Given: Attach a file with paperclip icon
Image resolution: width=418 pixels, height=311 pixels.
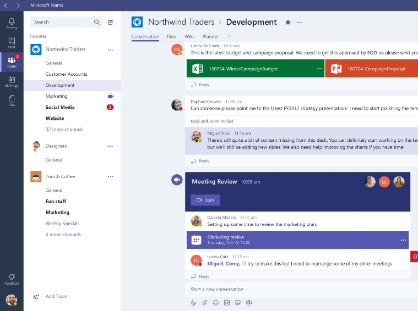Looking at the screenshot, I should pyautogui.click(x=204, y=303).
